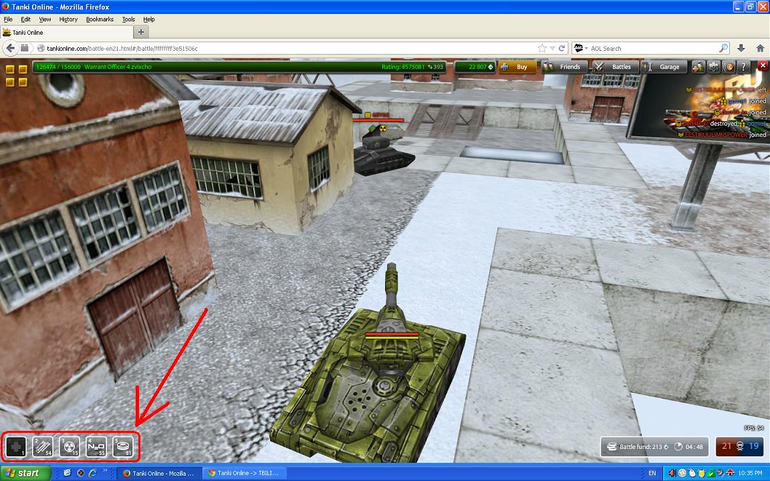Open the Edit menu
The image size is (770, 481).
[x=25, y=19]
